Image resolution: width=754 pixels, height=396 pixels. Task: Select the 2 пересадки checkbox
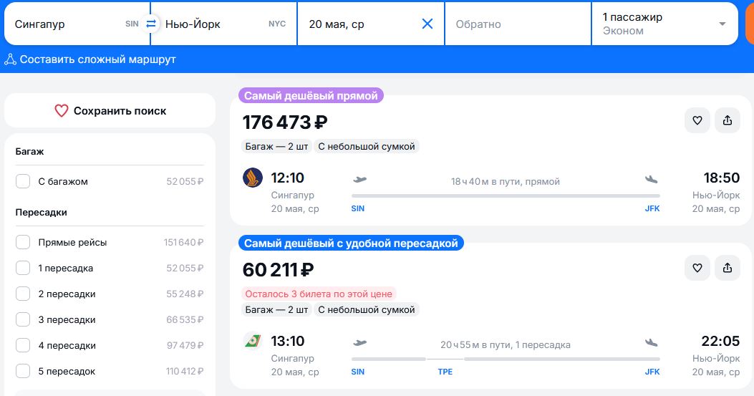[23, 294]
